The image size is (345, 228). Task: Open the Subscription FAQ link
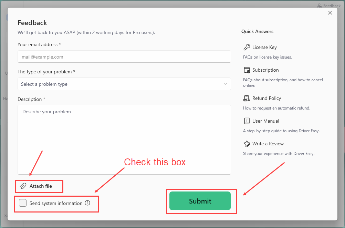click(265, 70)
